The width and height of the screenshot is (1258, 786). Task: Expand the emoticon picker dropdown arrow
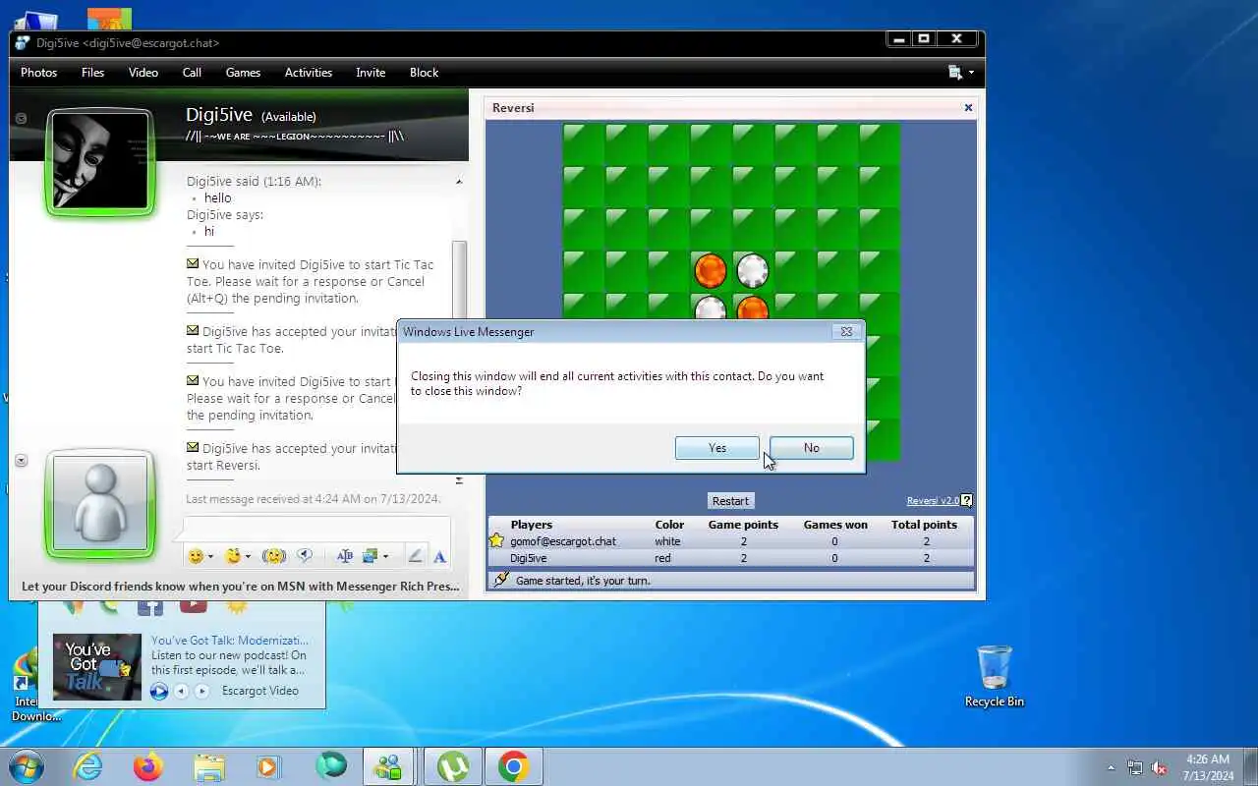click(210, 557)
